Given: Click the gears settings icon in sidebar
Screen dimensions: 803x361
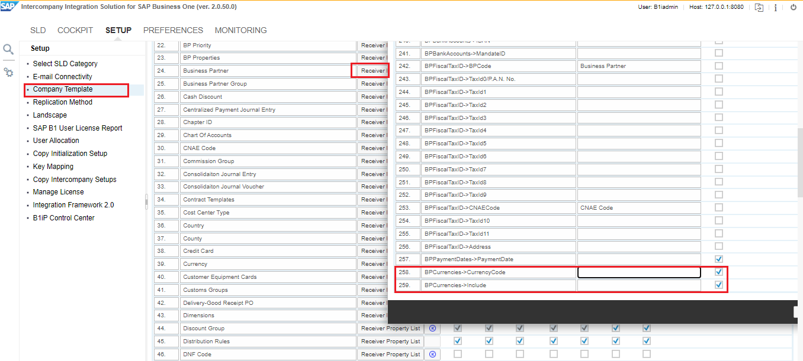Looking at the screenshot, I should click(x=8, y=72).
